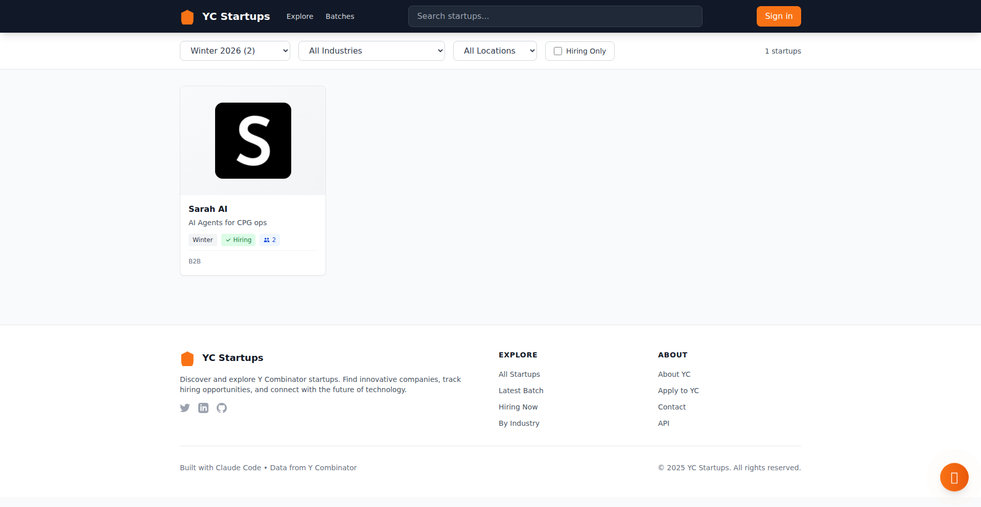This screenshot has height=507, width=981.
Task: Visit the Hiring Now footer link
Action: pyautogui.click(x=518, y=407)
